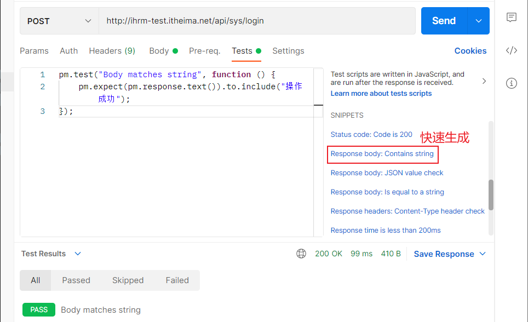Open the Cookies link
528x322 pixels.
point(470,51)
